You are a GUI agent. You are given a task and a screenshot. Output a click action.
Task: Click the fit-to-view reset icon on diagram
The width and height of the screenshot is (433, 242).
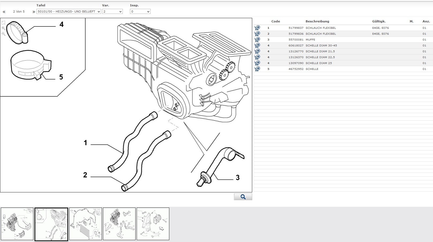3,23
